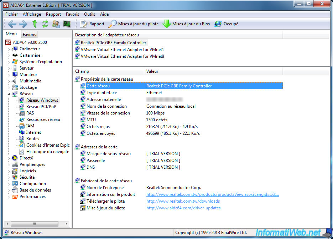The height and width of the screenshot is (239, 333).
Task: Select the Type d'interface row
Action: tap(181, 93)
